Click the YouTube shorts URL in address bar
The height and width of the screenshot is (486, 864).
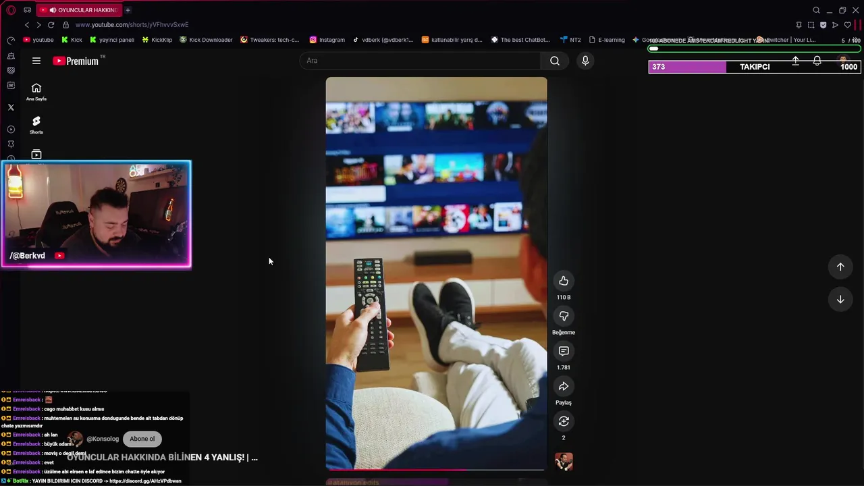132,25
